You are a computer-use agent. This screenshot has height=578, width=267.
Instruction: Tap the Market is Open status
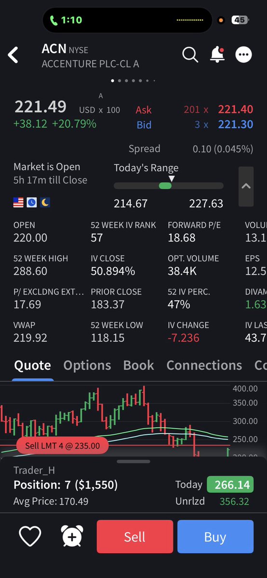tap(47, 167)
